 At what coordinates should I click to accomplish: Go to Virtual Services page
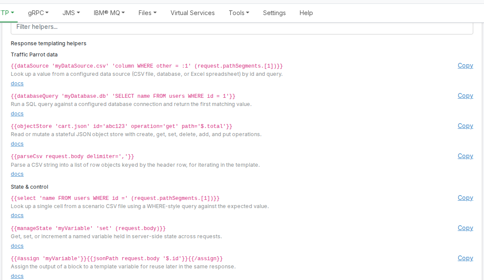click(192, 13)
